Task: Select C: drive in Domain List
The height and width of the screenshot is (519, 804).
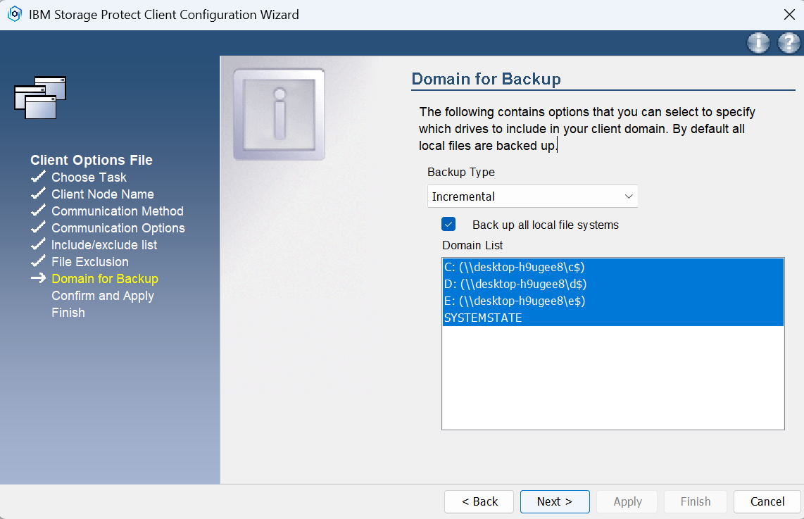Action: 515,267
